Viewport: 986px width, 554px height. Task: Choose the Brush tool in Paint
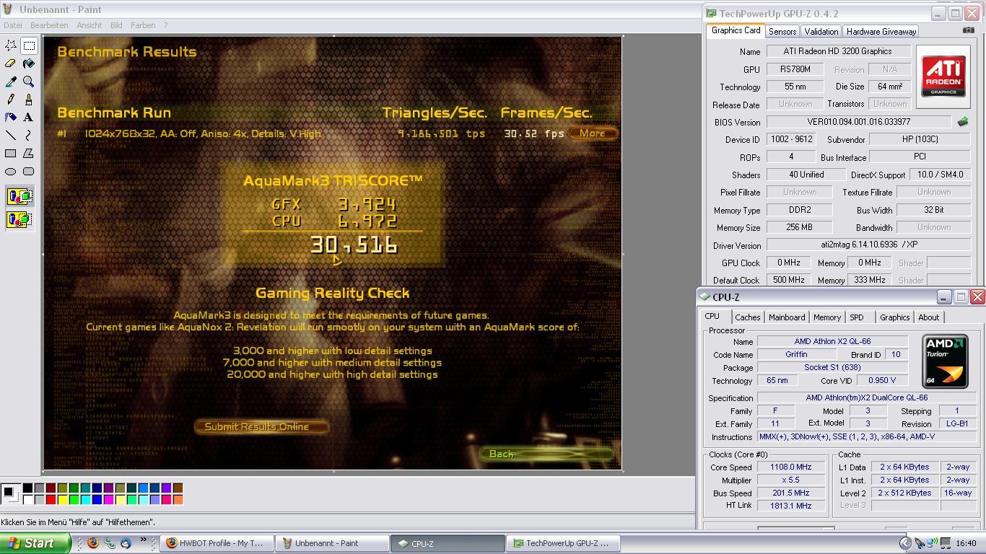(29, 99)
